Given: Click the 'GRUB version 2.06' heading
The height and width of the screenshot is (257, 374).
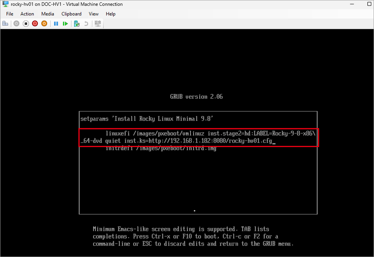Looking at the screenshot, I should pos(196,96).
